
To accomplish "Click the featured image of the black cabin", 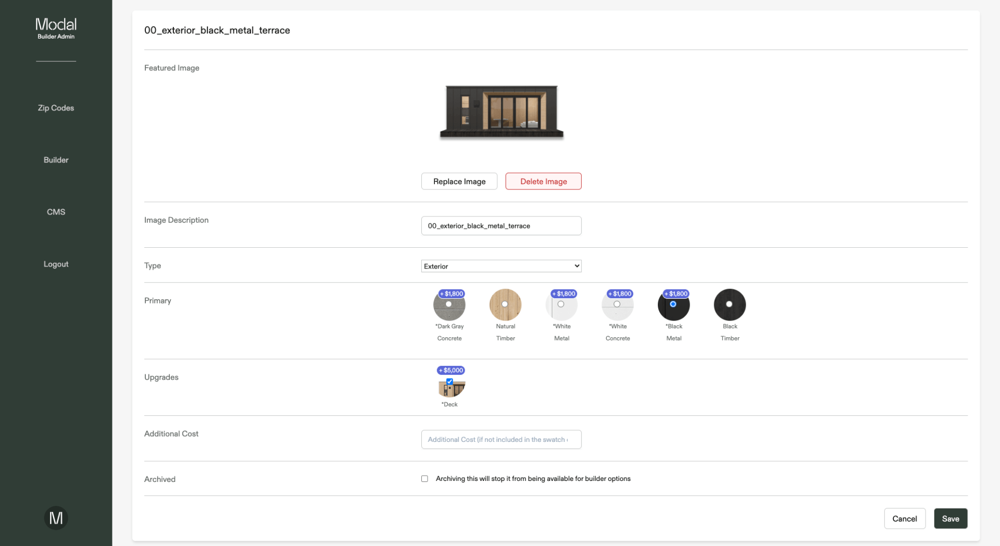I will click(501, 112).
